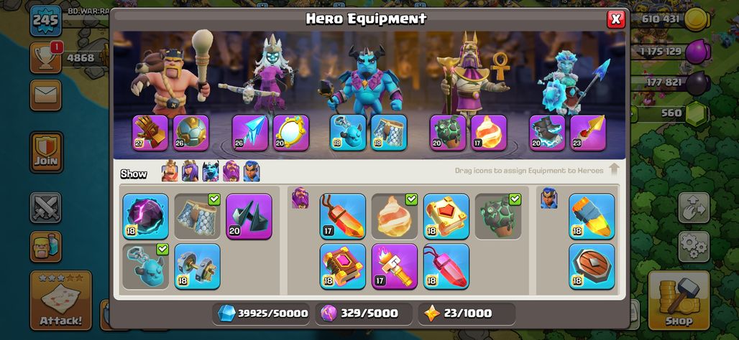
Task: Filter by Barbarian King in Show row
Action: [170, 171]
